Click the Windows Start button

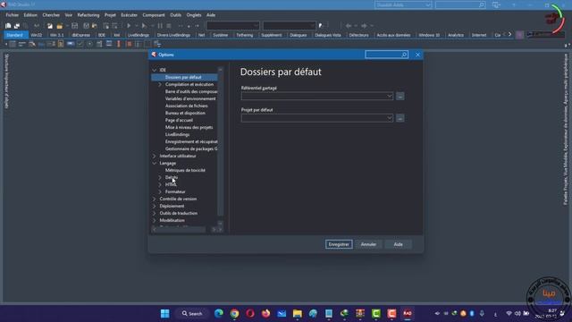164,313
